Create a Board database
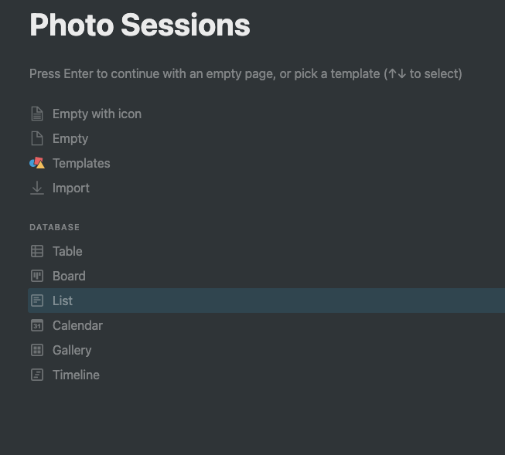The width and height of the screenshot is (505, 455). tap(69, 276)
